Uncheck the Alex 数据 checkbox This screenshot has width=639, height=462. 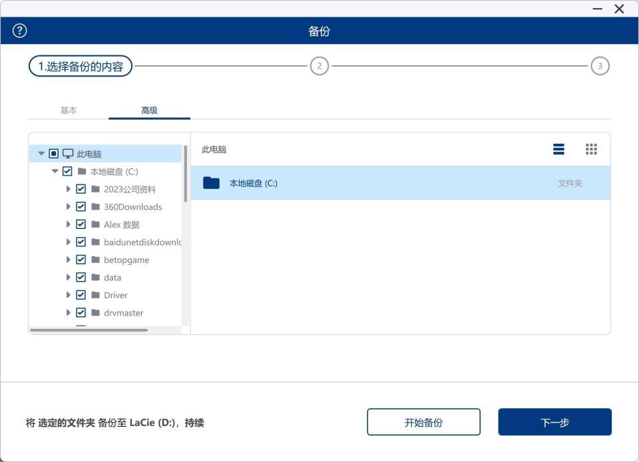tap(81, 224)
